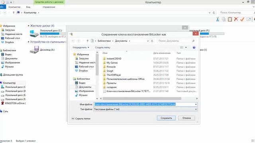Click Библиотеки breadcrumb in dialog path
The height and width of the screenshot is (143, 255).
click(104, 41)
